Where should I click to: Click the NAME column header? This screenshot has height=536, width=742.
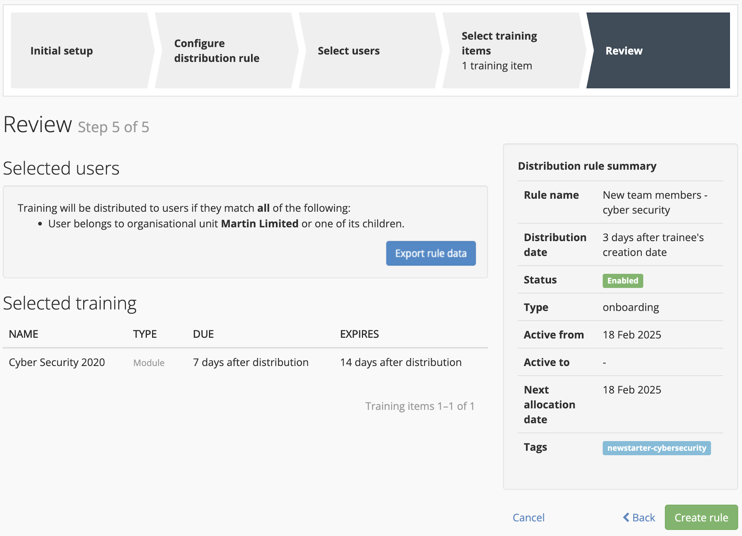pyautogui.click(x=23, y=334)
